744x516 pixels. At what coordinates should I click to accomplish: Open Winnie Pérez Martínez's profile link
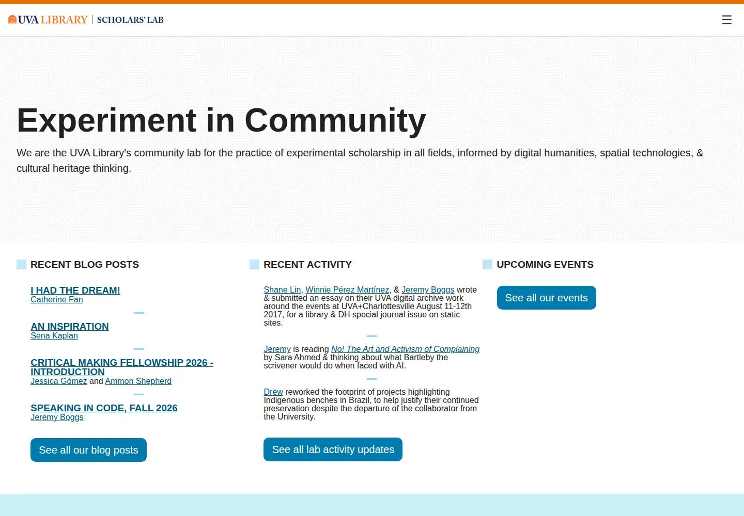(x=347, y=290)
